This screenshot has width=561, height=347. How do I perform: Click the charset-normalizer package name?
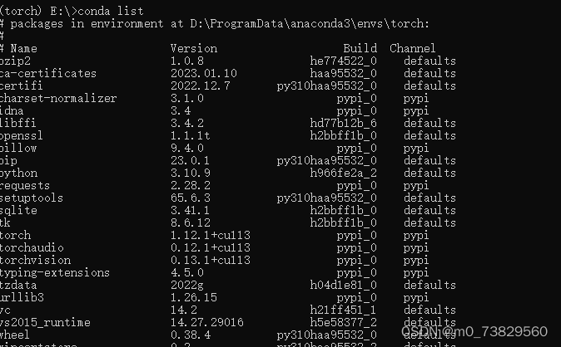pyautogui.click(x=58, y=98)
